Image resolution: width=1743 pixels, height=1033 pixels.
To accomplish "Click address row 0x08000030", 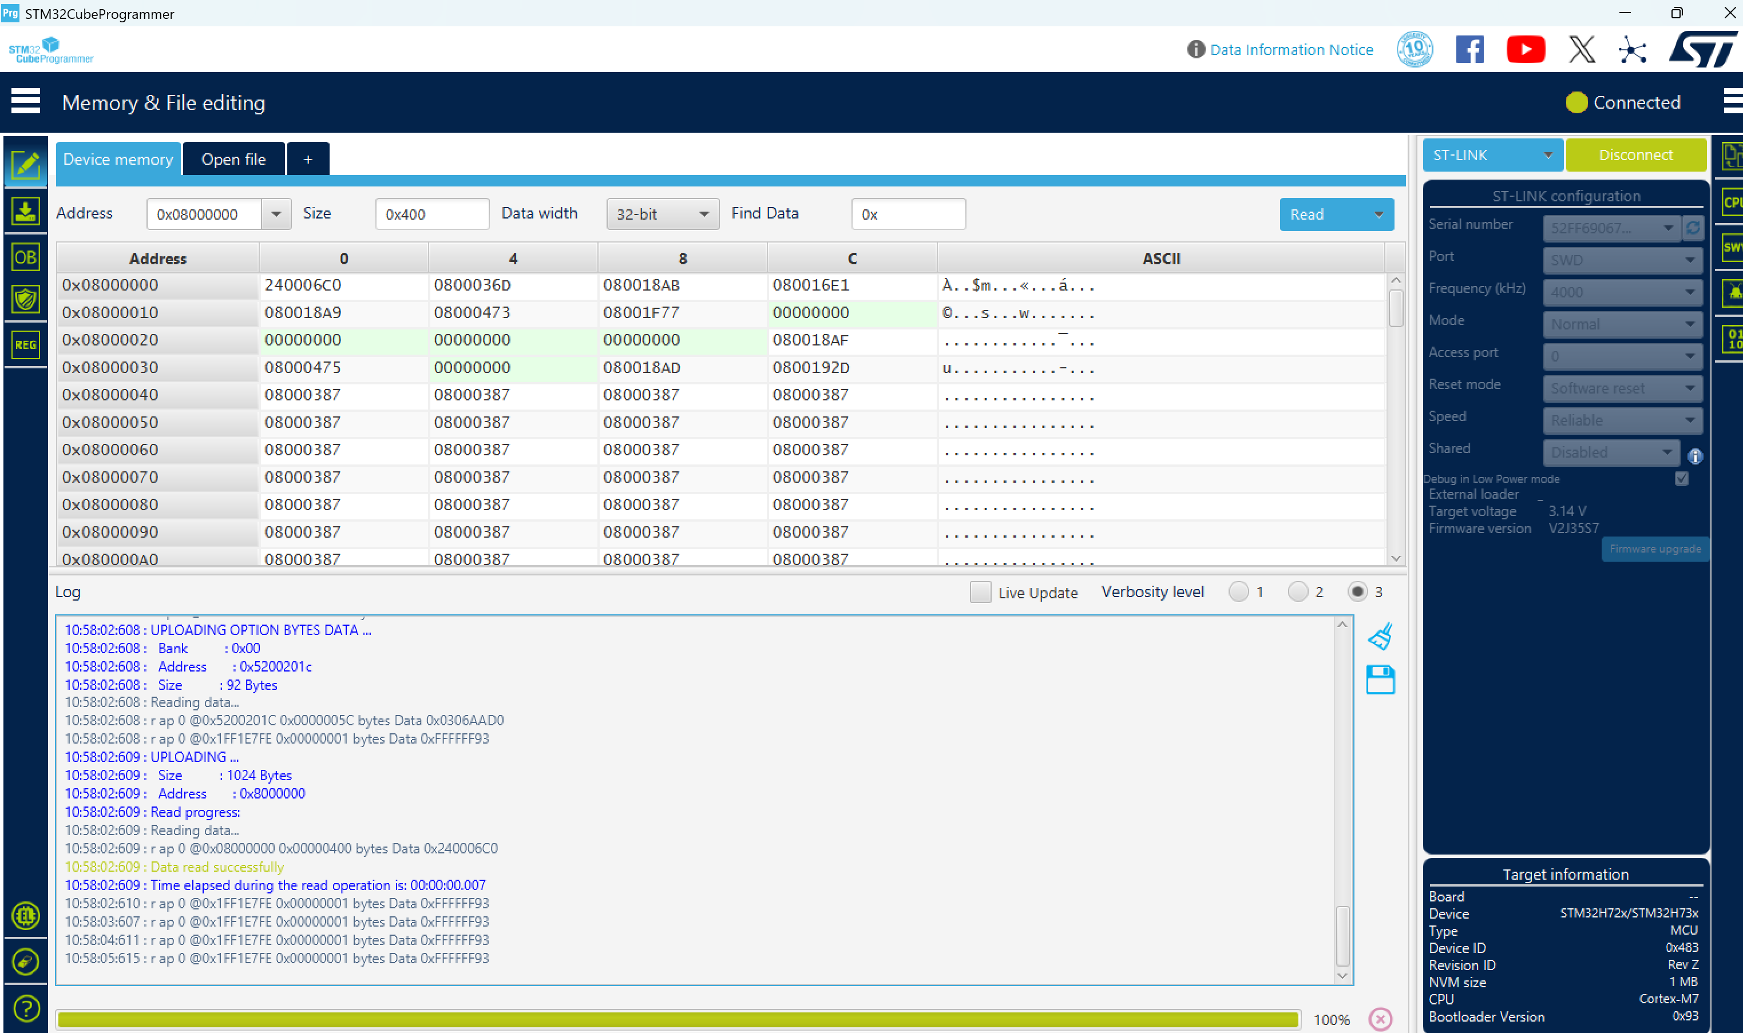I will pos(157,368).
